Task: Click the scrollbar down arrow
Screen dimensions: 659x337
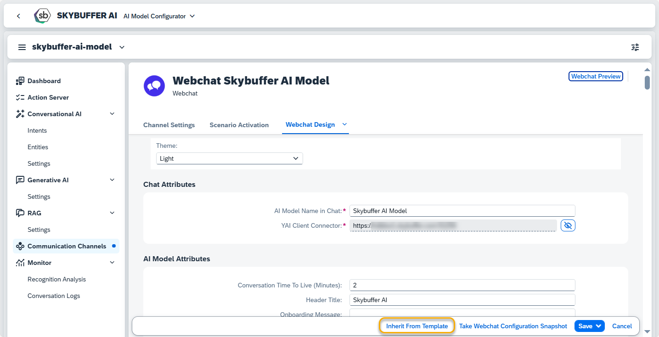Action: (x=647, y=331)
